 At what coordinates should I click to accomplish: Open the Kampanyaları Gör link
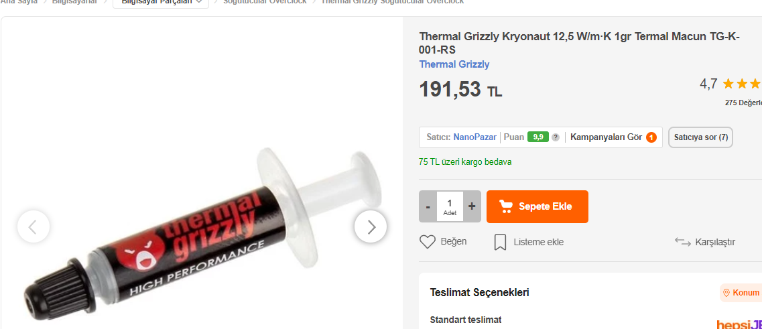606,137
